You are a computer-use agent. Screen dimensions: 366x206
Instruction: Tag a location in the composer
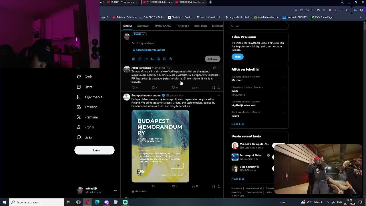[171, 59]
